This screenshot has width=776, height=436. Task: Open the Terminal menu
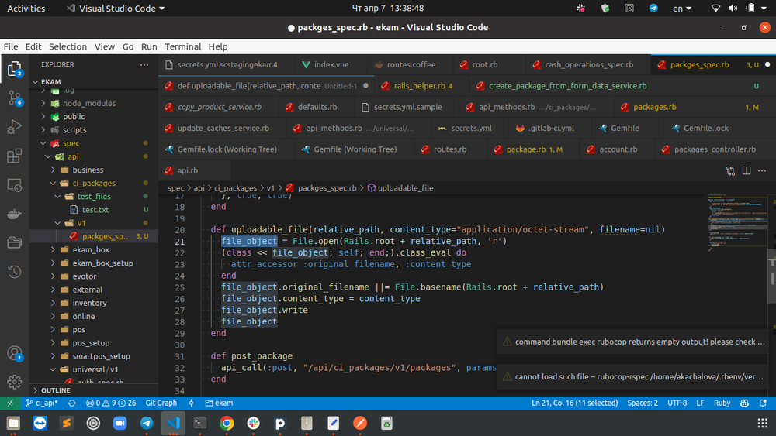(x=182, y=46)
